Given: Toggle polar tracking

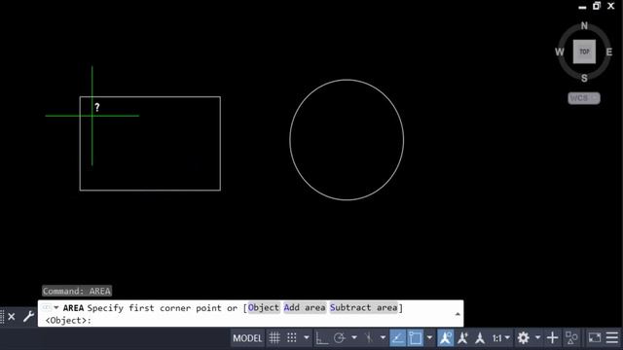Looking at the screenshot, I should coord(340,338).
